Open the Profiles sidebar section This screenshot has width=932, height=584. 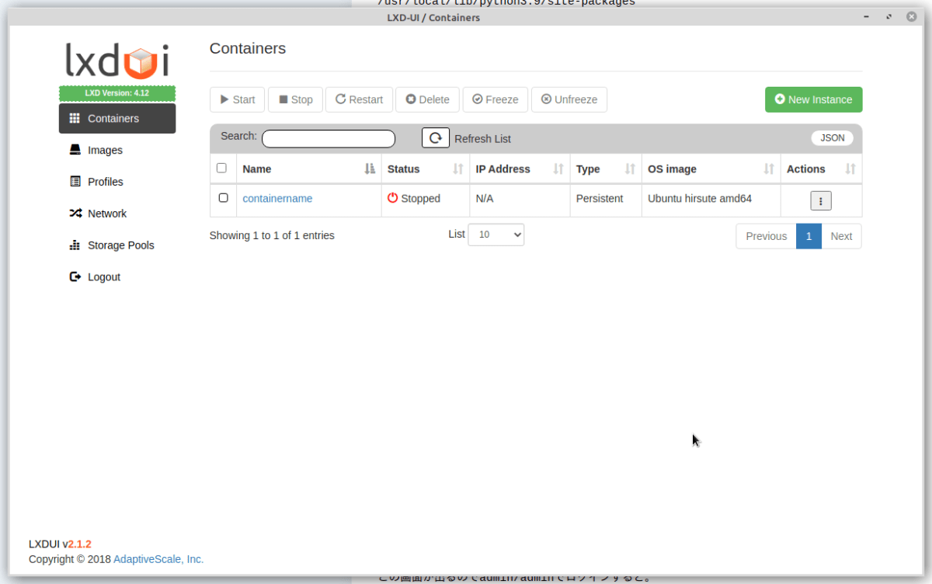117,182
